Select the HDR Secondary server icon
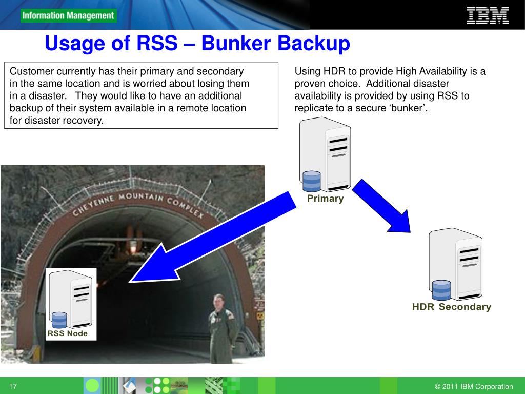The width and height of the screenshot is (525, 394). click(455, 264)
